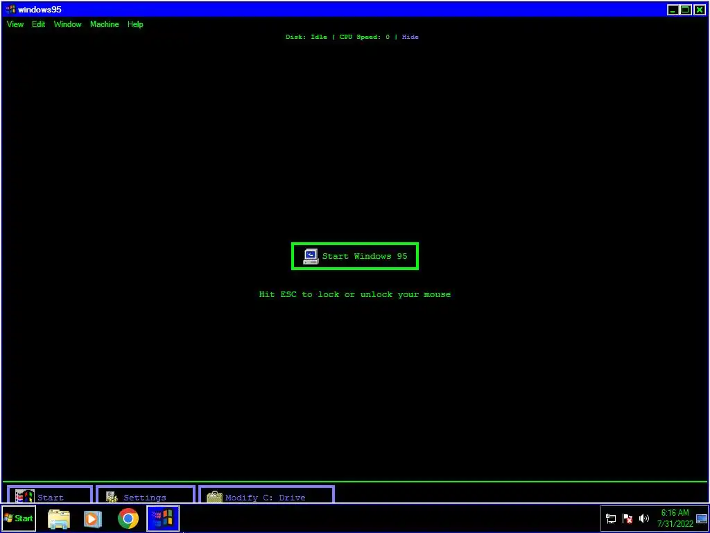Open File Explorer folder icon in taskbar
Screen dimensions: 710x533
59,519
